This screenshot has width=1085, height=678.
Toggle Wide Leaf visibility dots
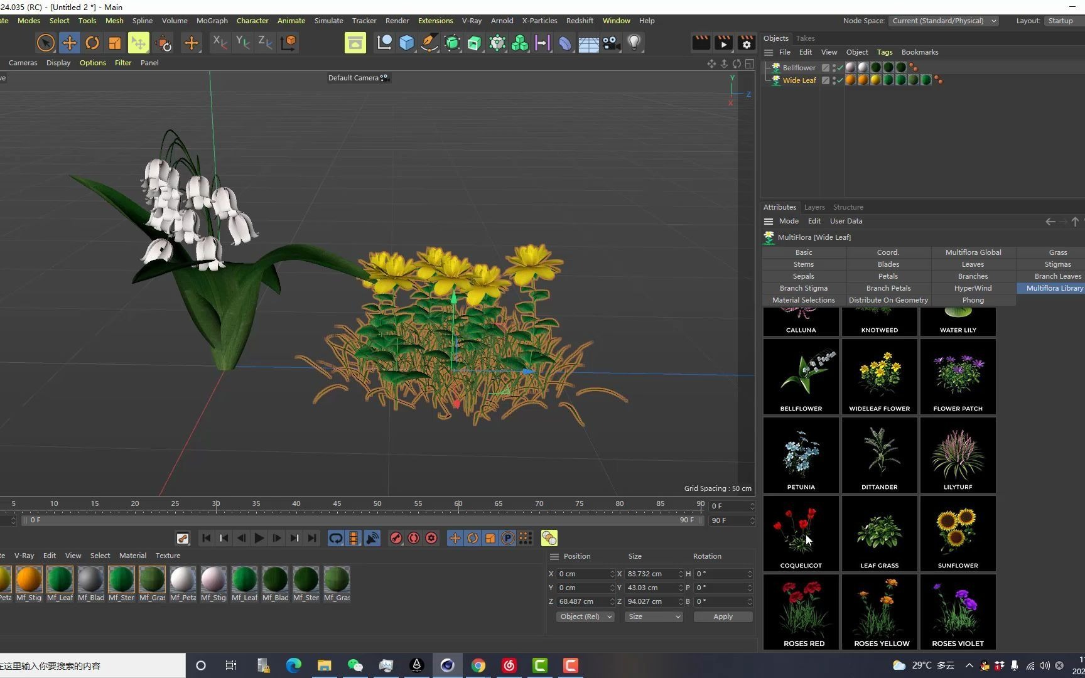834,80
